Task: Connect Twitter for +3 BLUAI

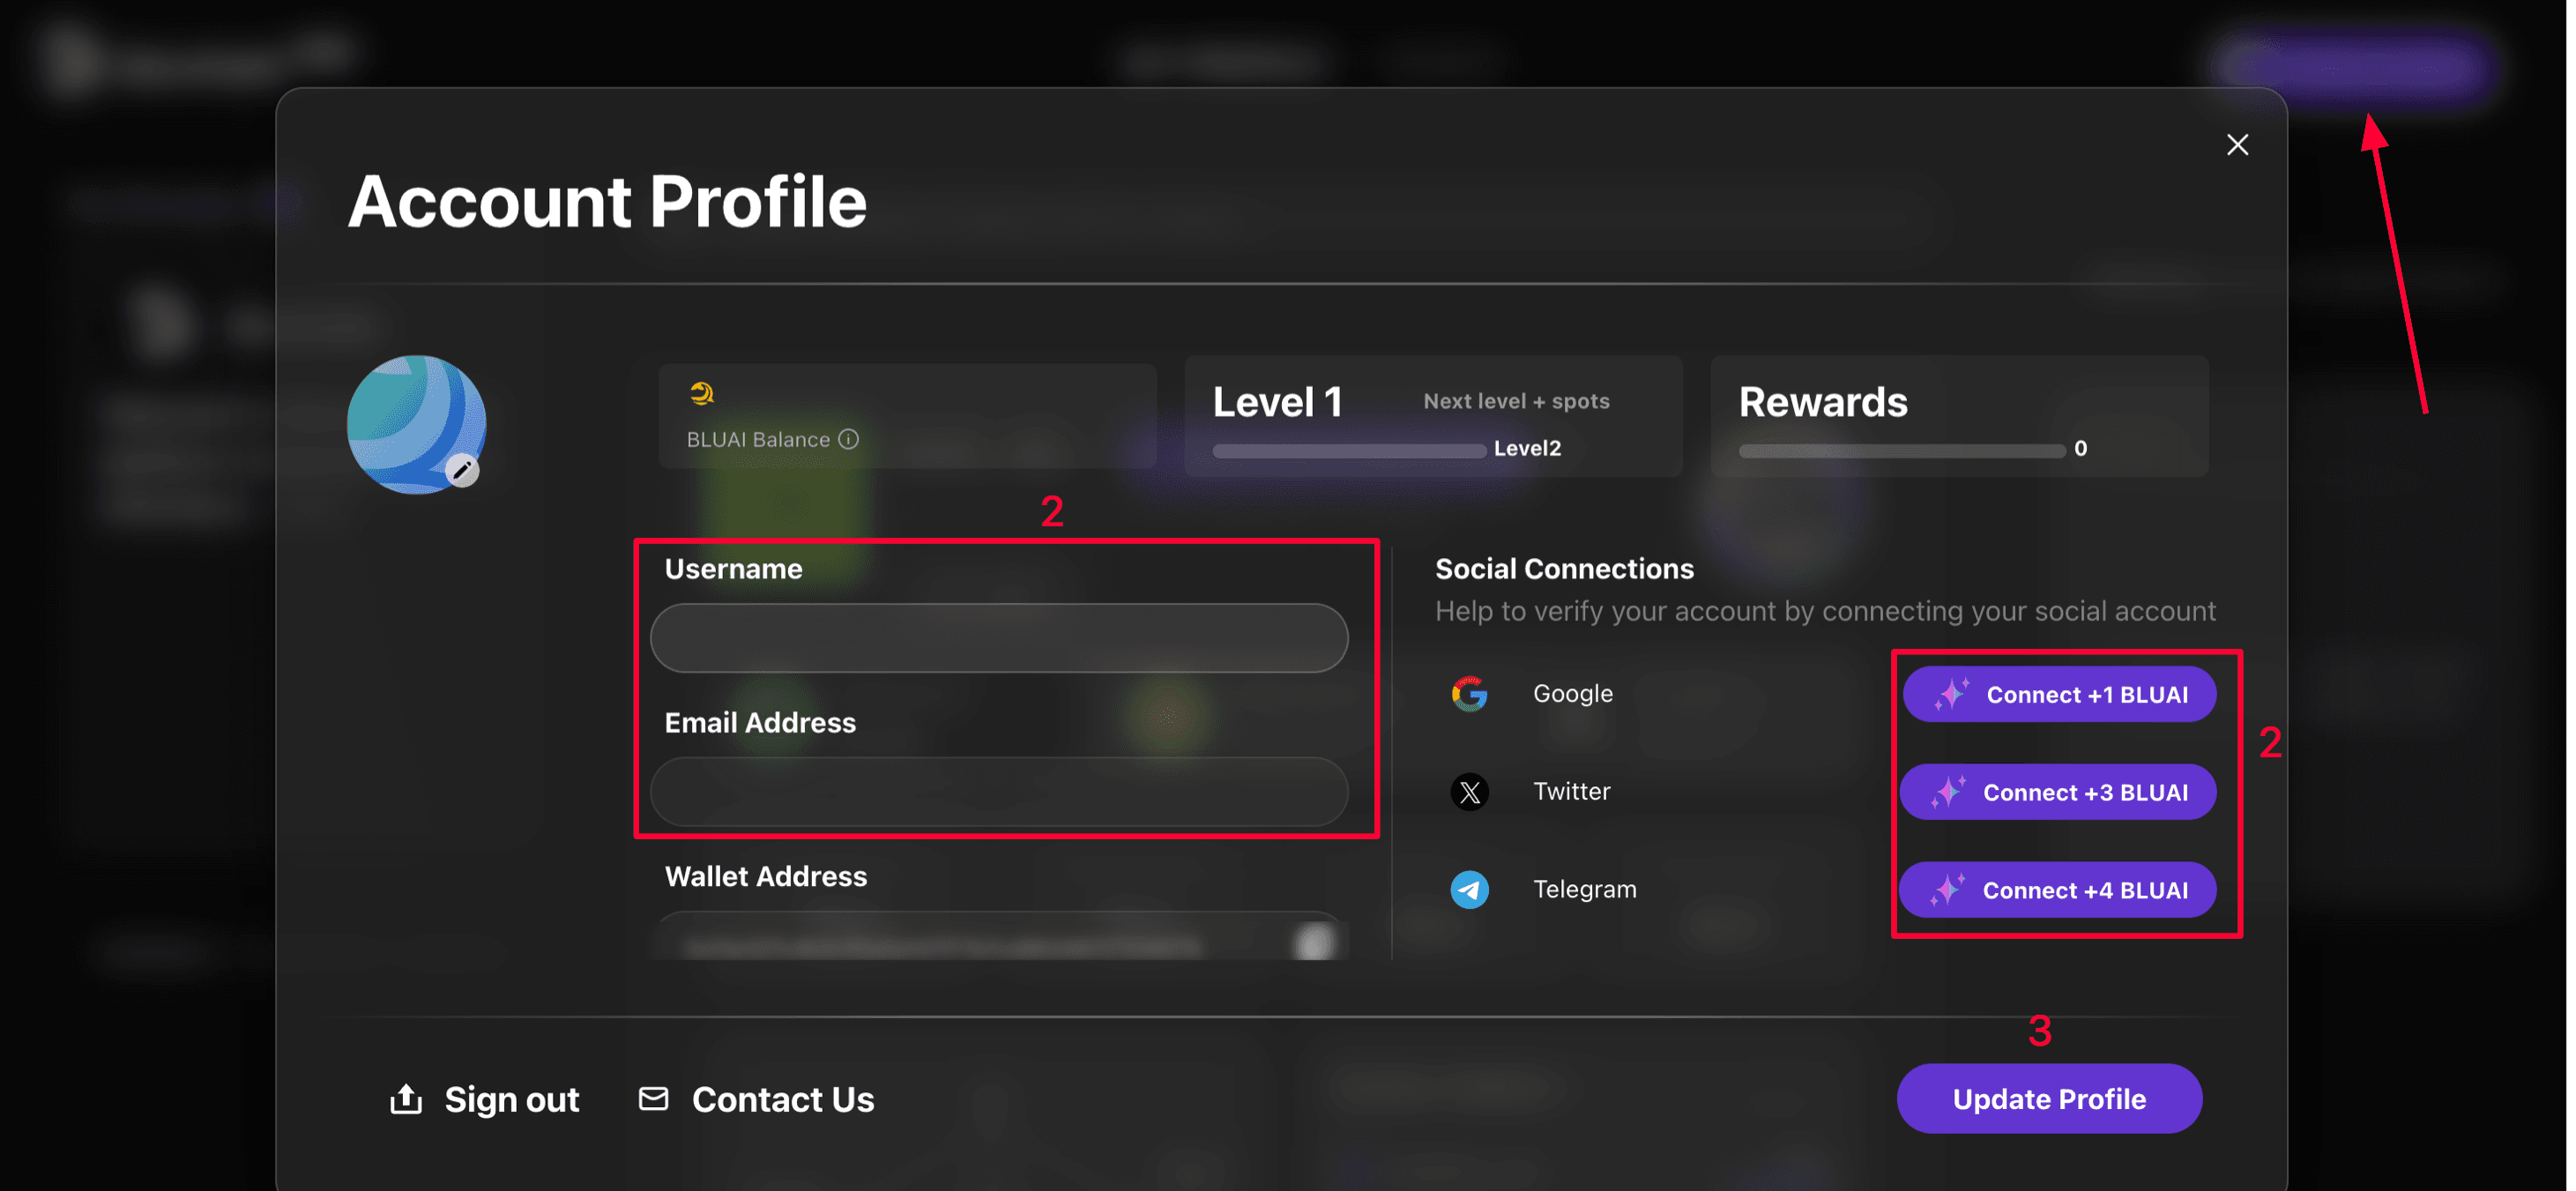Action: click(x=2057, y=792)
